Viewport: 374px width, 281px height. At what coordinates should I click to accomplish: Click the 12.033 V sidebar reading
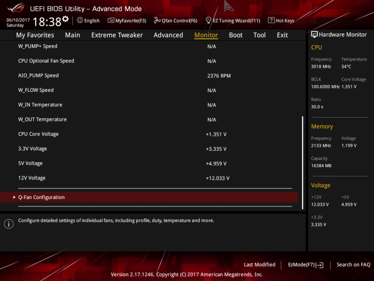click(x=320, y=204)
